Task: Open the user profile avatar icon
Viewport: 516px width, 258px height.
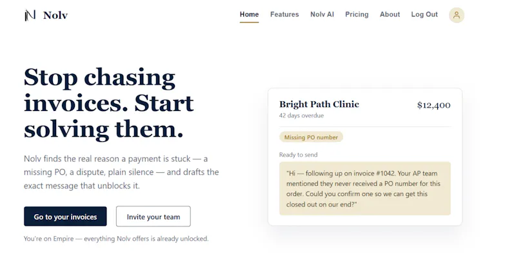Action: pos(457,15)
